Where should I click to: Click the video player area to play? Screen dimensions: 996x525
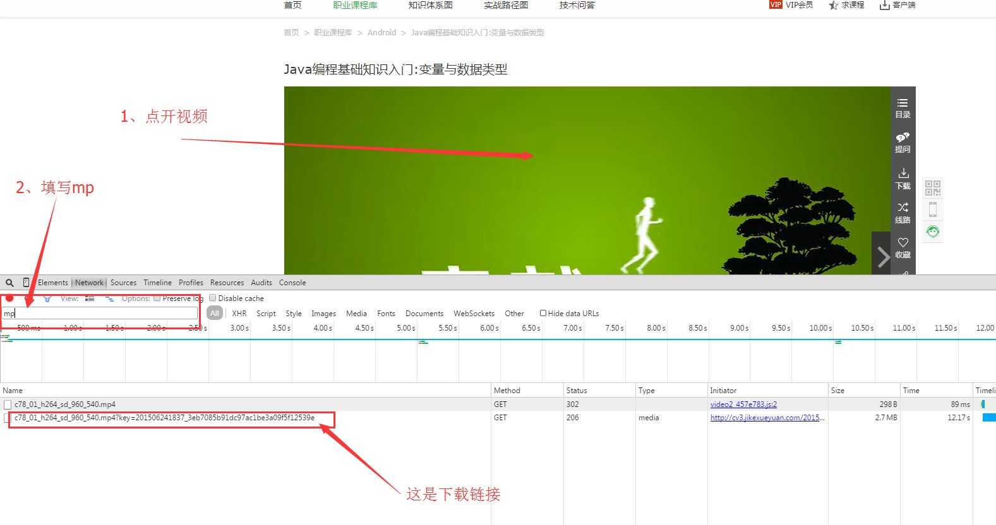click(587, 180)
